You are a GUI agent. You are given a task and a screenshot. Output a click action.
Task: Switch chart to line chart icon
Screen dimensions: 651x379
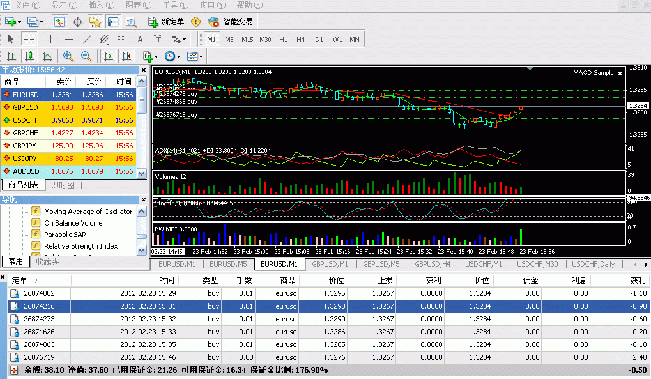click(47, 56)
